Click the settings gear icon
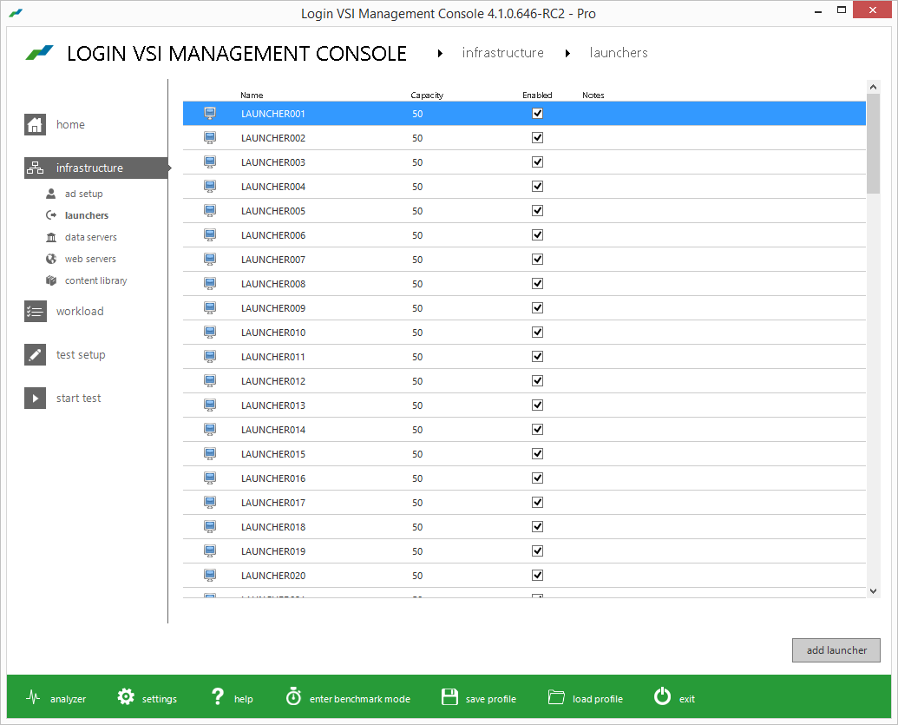This screenshot has width=898, height=725. click(x=126, y=697)
